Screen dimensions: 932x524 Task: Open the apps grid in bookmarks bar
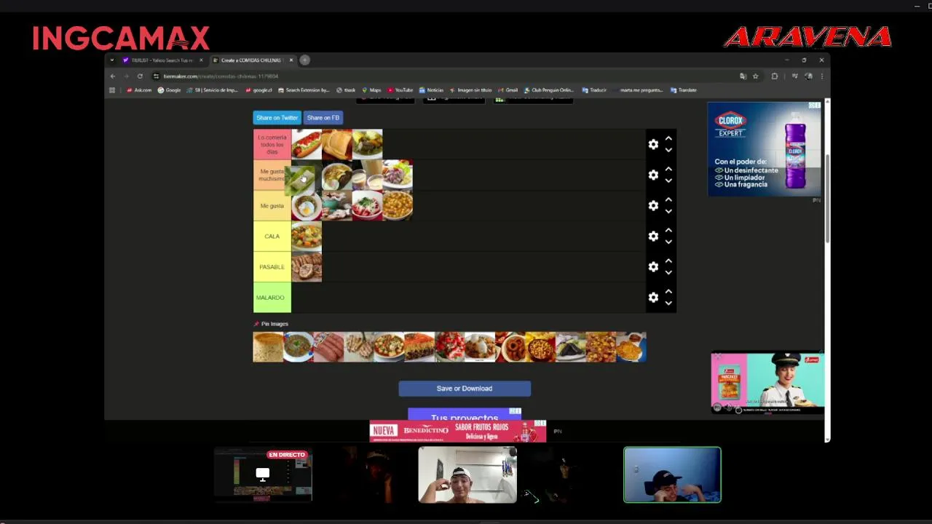click(x=112, y=90)
